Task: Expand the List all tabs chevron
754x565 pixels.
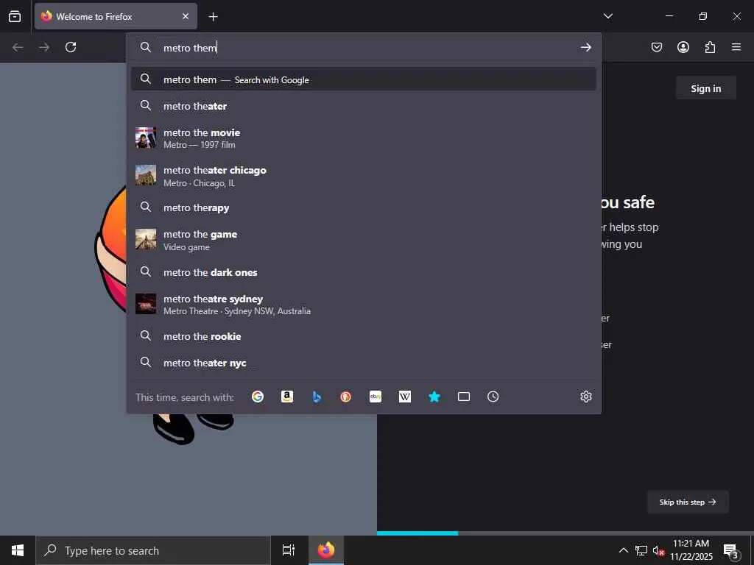Action: (607, 16)
